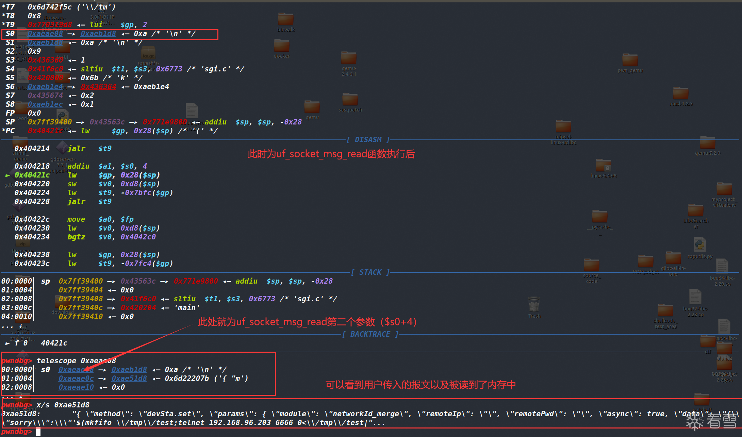Open the musl-1.2.3 folder
This screenshot has height=437, width=742.
[680, 94]
